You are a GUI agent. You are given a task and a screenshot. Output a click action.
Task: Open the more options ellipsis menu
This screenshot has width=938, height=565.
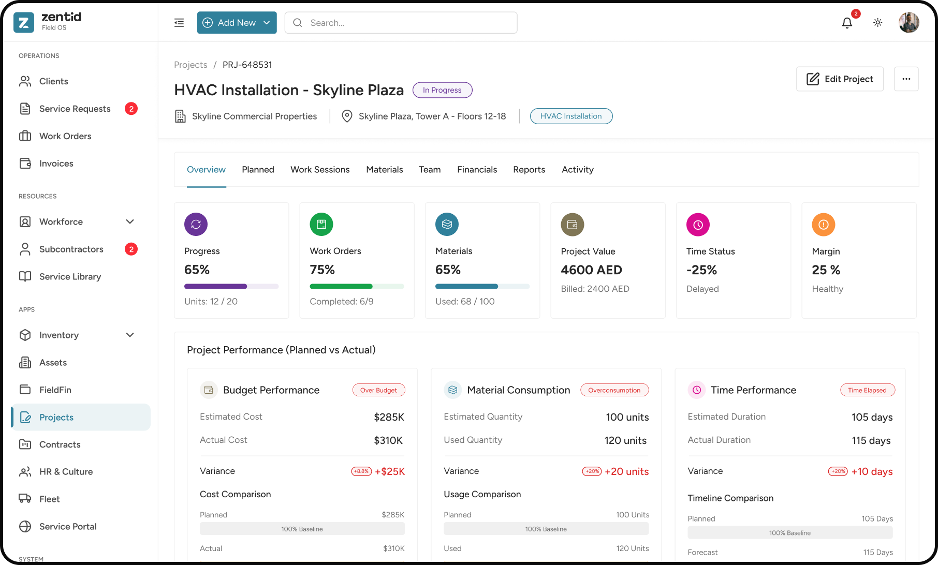(x=906, y=79)
